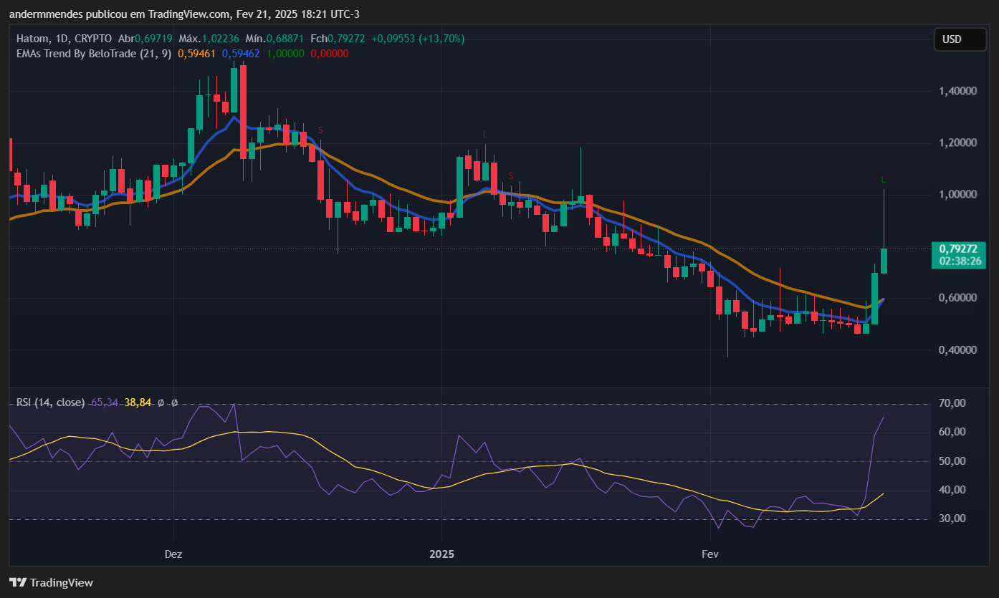The image size is (999, 598).
Task: Click the purple RSI value 65,34
Action: [105, 402]
